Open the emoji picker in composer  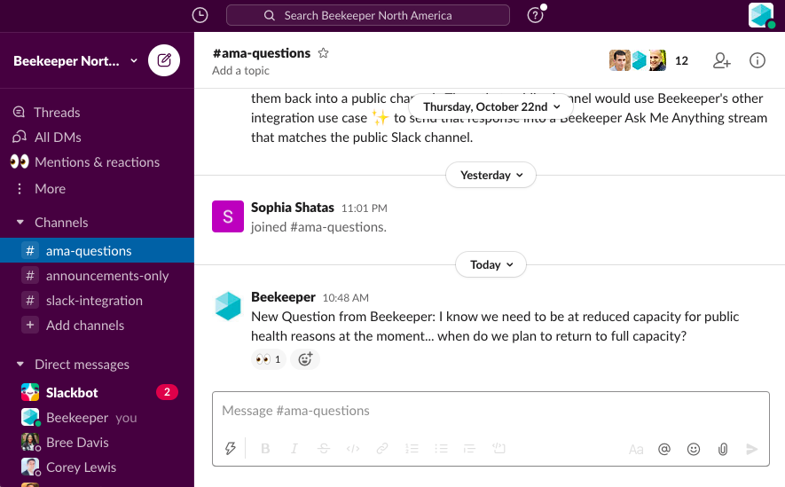click(x=694, y=449)
